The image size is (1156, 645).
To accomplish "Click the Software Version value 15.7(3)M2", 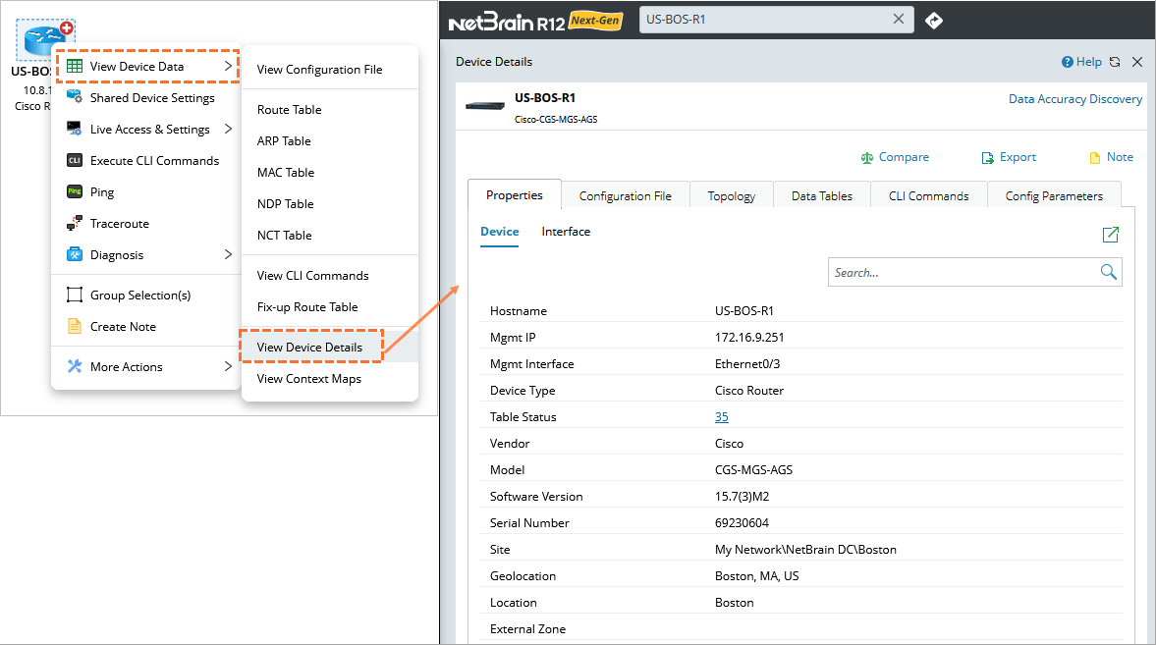I will click(x=742, y=496).
